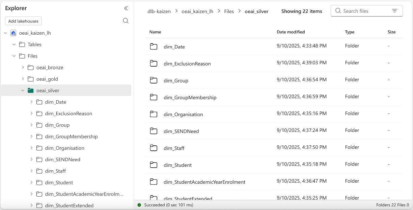Collapse the oeai_silver folder in the tree
The height and width of the screenshot is (210, 413).
(22, 90)
